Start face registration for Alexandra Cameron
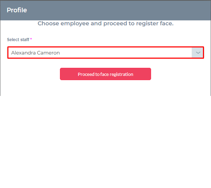This screenshot has height=188, width=211. (105, 74)
